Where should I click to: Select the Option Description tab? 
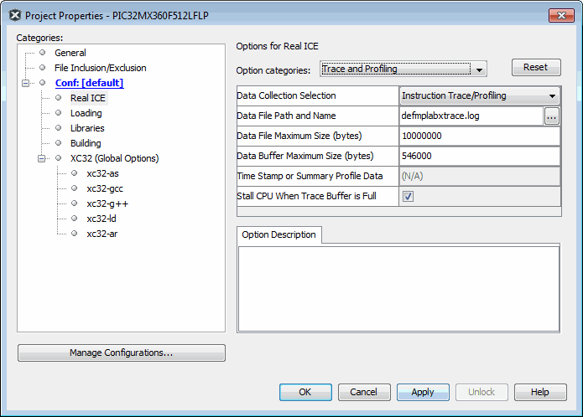(278, 234)
